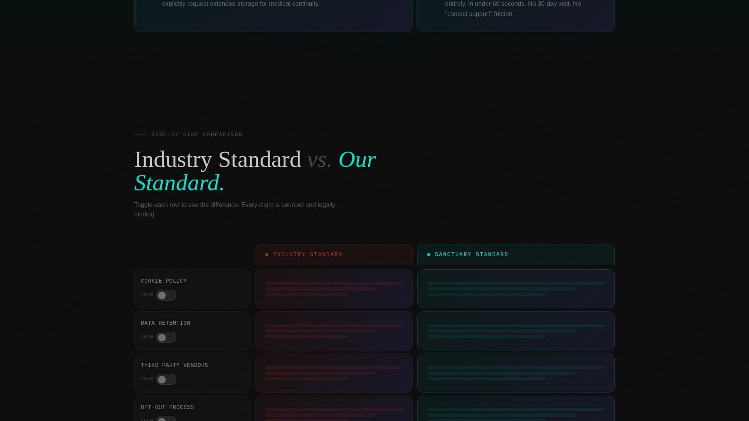Screen dimensions: 749x421
Task: Click the teal dot beside Sanctuary Standard
Action: (x=429, y=255)
